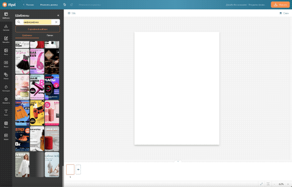The width and height of the screenshot is (292, 187).
Task: Open the Layers panel button
Action: [x=284, y=13]
